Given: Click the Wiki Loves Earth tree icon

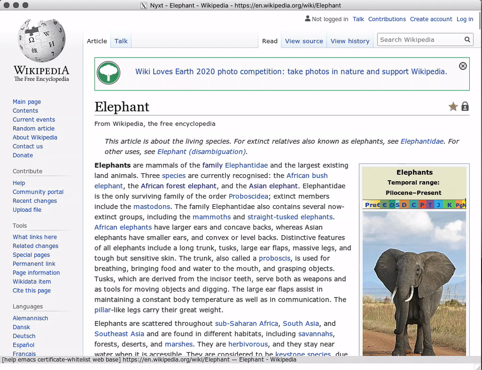Looking at the screenshot, I should (x=109, y=73).
